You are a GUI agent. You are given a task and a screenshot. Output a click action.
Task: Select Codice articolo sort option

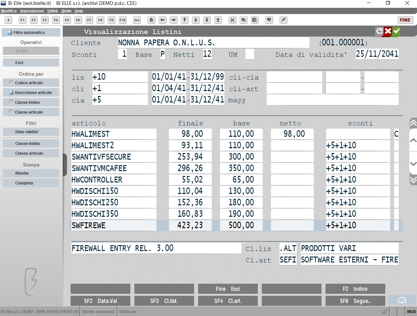(x=31, y=83)
